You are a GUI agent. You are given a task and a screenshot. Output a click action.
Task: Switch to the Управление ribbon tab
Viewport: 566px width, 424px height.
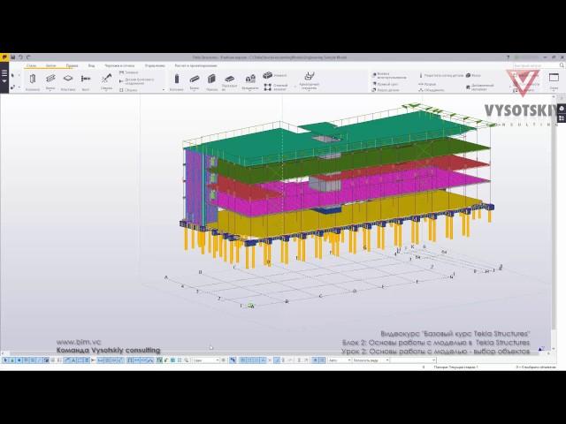pos(155,65)
